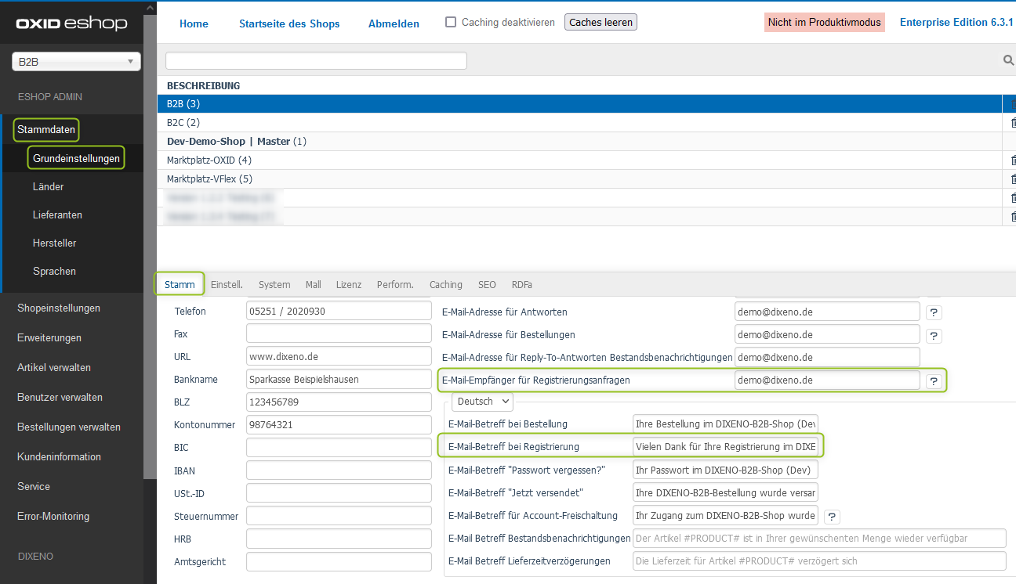This screenshot has width=1016, height=584.
Task: Delete the B2C shop via trash icon
Action: pyautogui.click(x=1012, y=123)
